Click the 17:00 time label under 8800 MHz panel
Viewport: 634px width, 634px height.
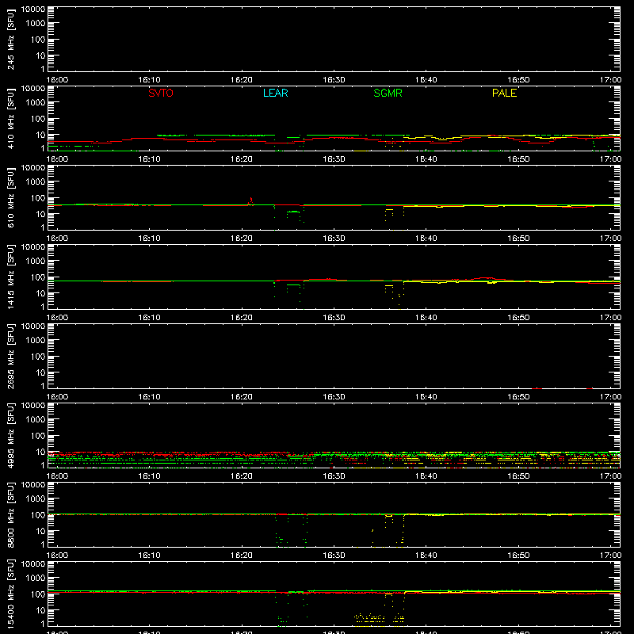[610, 556]
